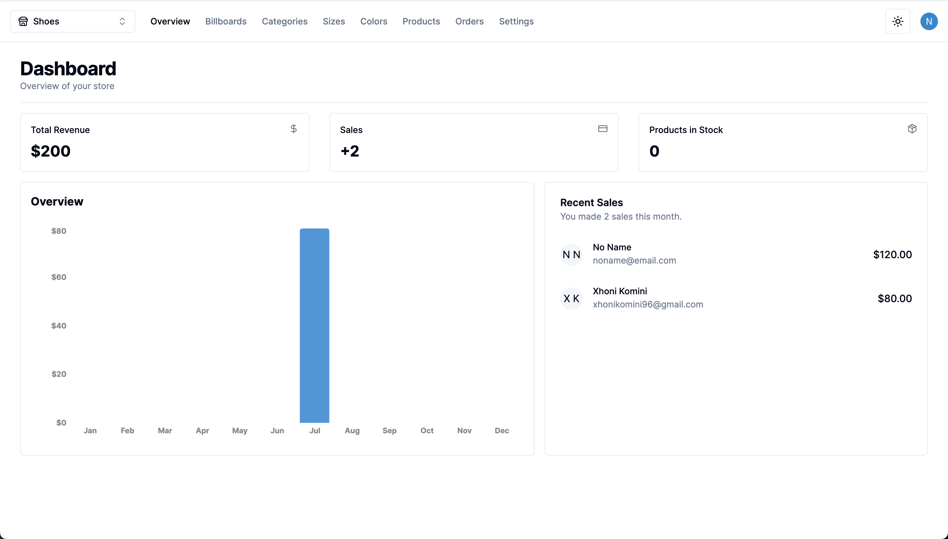This screenshot has height=539, width=948.
Task: Click the Overview chart title
Action: (x=57, y=201)
